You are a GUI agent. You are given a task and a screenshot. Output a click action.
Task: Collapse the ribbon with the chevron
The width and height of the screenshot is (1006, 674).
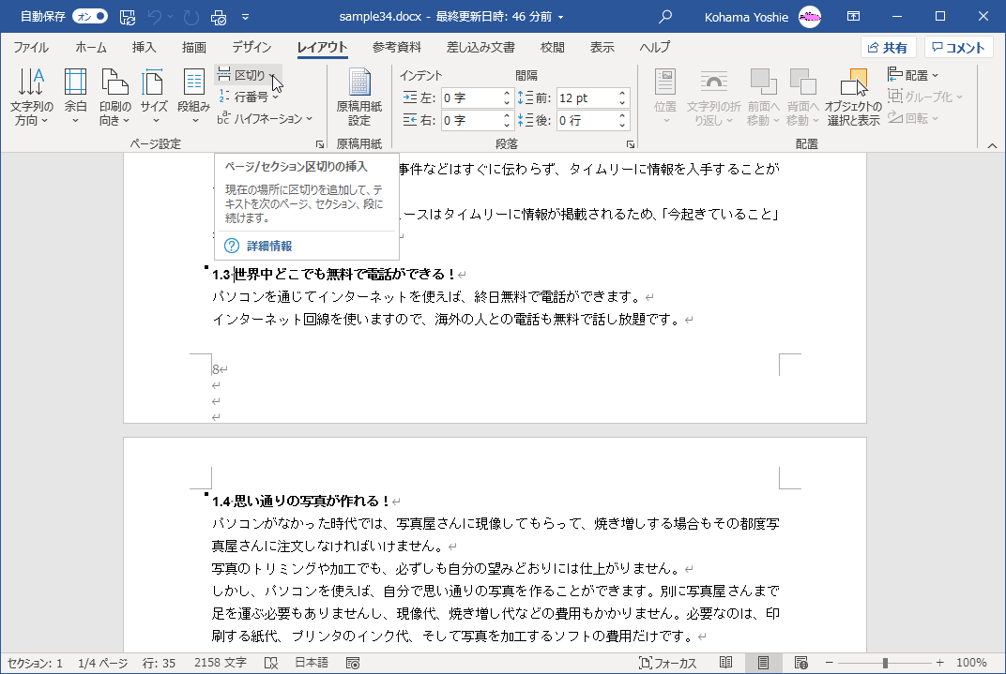click(992, 144)
